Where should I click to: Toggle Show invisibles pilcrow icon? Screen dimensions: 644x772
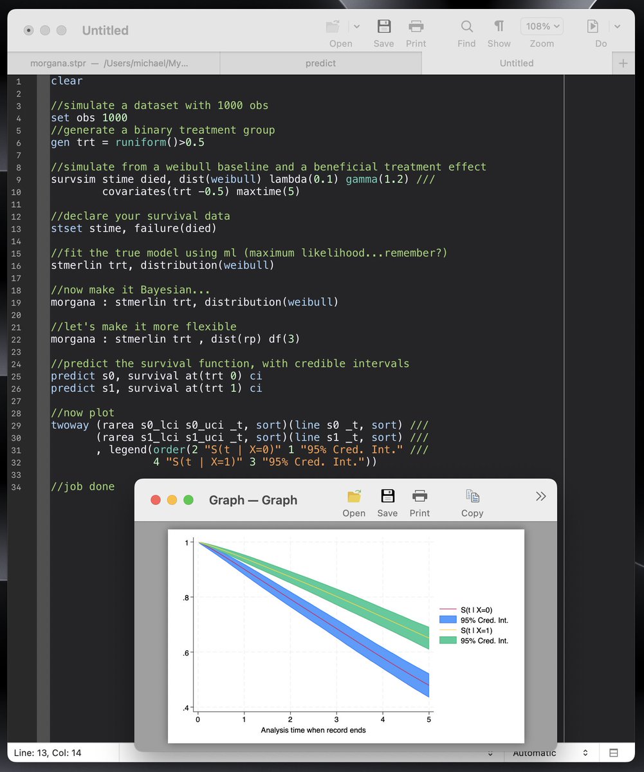[499, 26]
